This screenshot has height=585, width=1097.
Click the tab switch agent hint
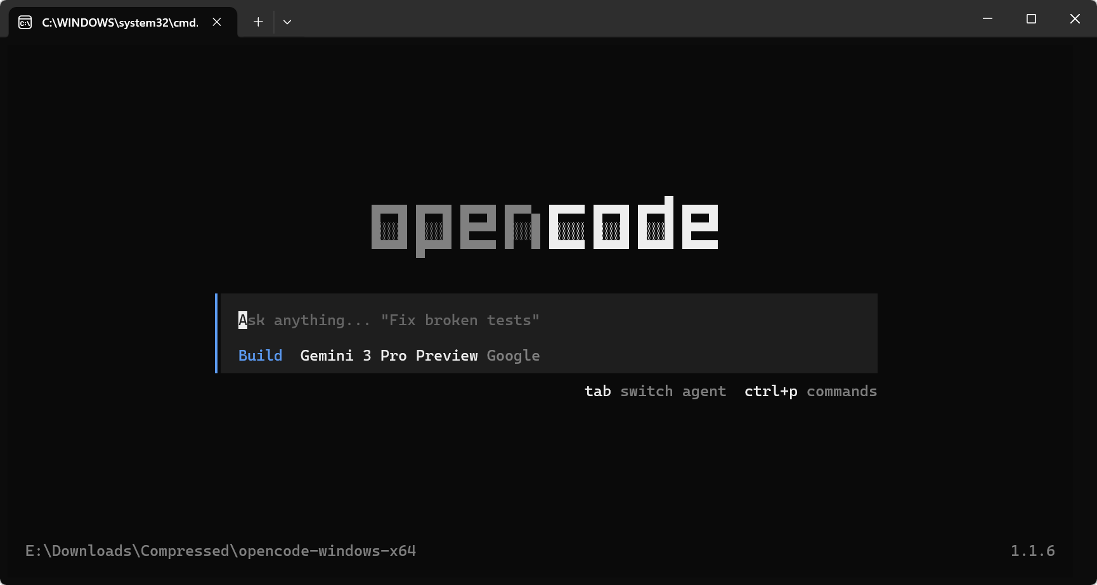click(654, 391)
